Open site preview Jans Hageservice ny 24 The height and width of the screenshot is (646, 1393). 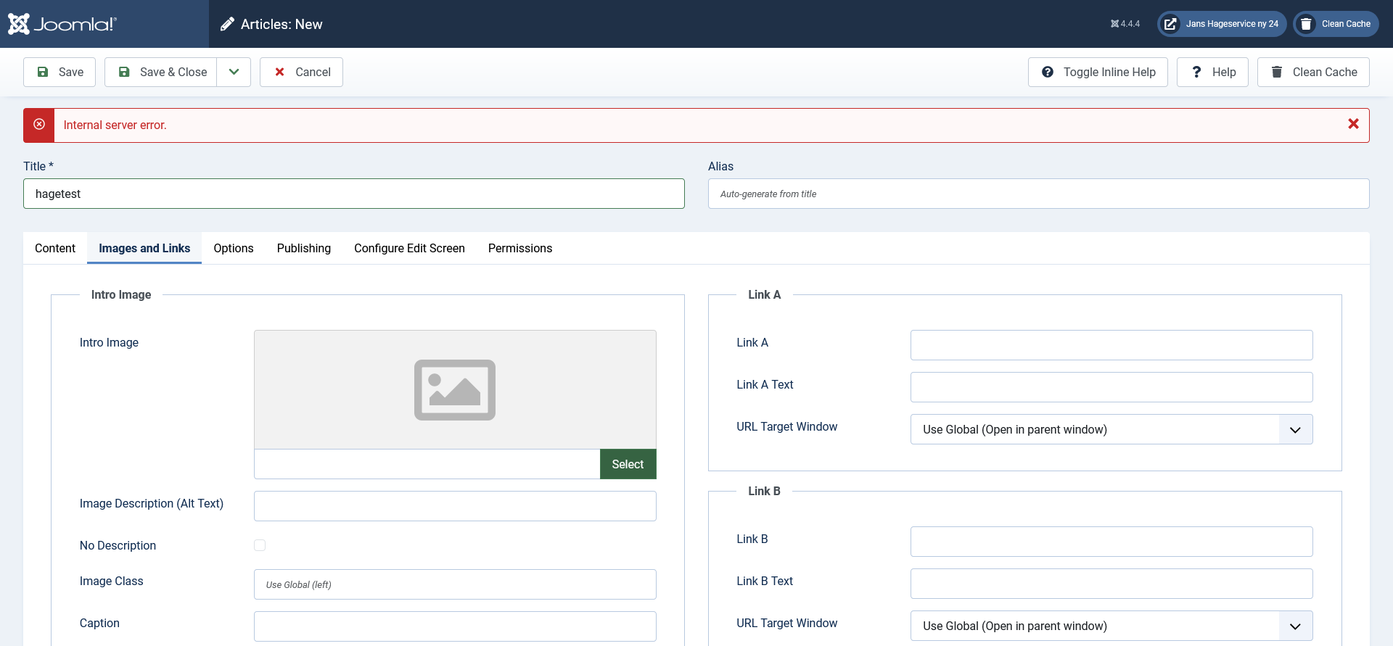pos(1222,24)
